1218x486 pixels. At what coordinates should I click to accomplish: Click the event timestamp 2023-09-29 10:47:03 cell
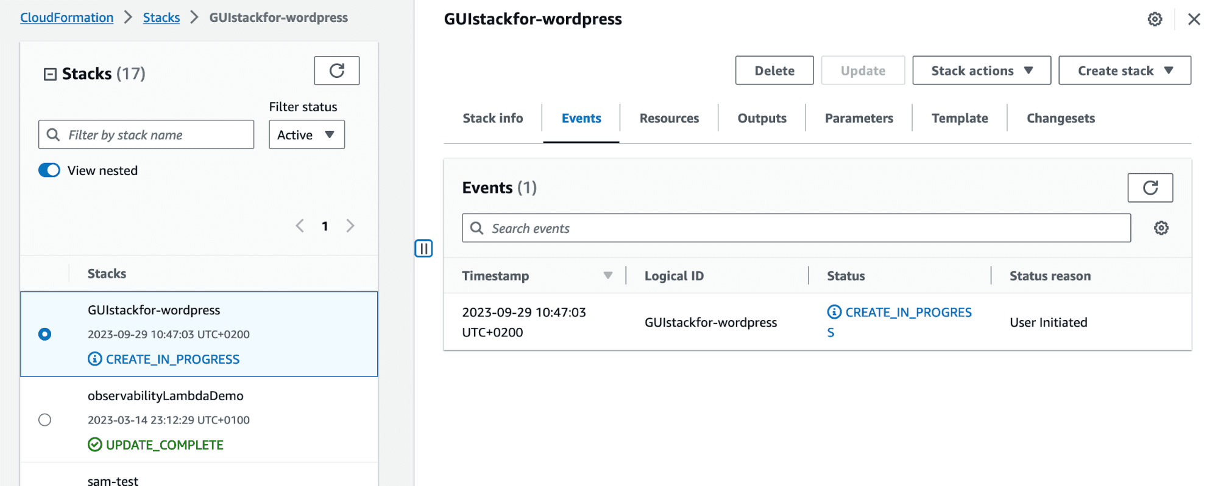pos(524,322)
